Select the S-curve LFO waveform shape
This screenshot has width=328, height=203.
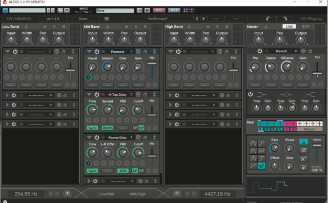pos(261,144)
